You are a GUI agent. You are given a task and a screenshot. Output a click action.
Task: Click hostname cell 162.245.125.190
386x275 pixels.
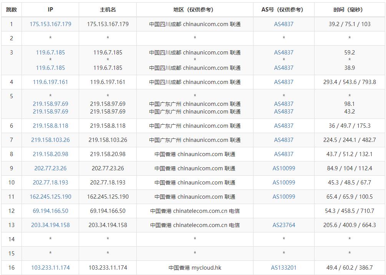coord(108,197)
